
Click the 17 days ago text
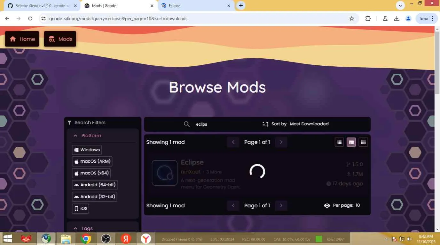point(348,184)
